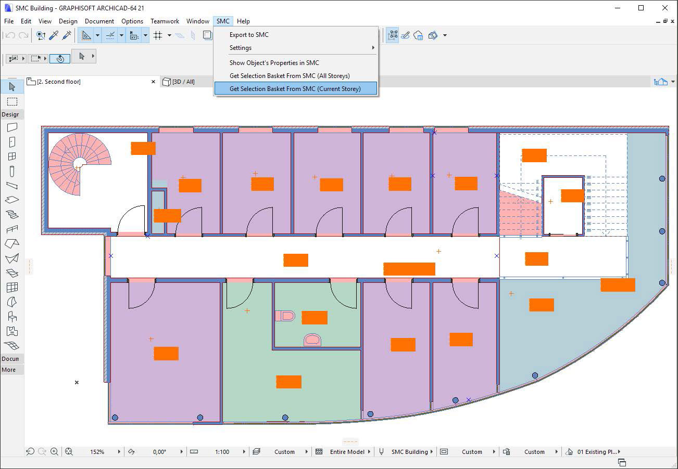Select the Morph tool in the toolbox
The height and width of the screenshot is (469, 678).
12,302
